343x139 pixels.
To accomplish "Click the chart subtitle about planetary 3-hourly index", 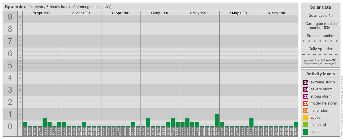I will pyautogui.click(x=70, y=7).
